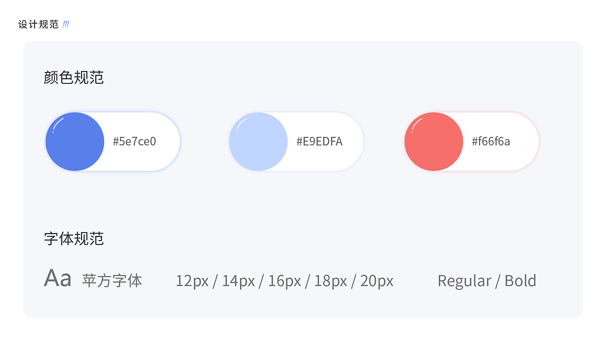606x341 pixels.
Task: Click the red #f66f6a color circle
Action: coord(434,142)
